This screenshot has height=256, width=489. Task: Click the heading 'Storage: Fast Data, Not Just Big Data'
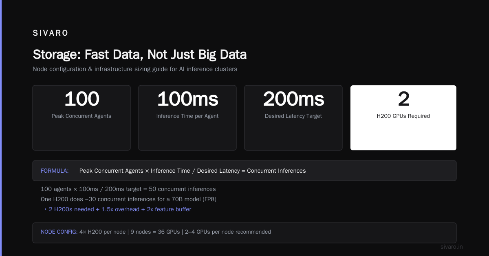pyautogui.click(x=139, y=54)
